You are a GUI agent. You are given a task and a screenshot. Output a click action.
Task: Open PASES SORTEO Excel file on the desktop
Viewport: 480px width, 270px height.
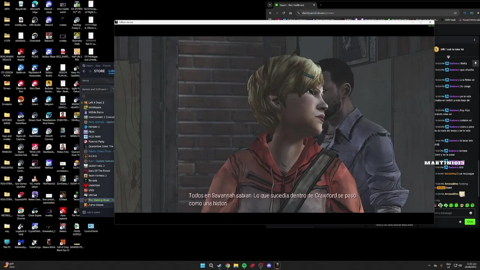(77, 229)
